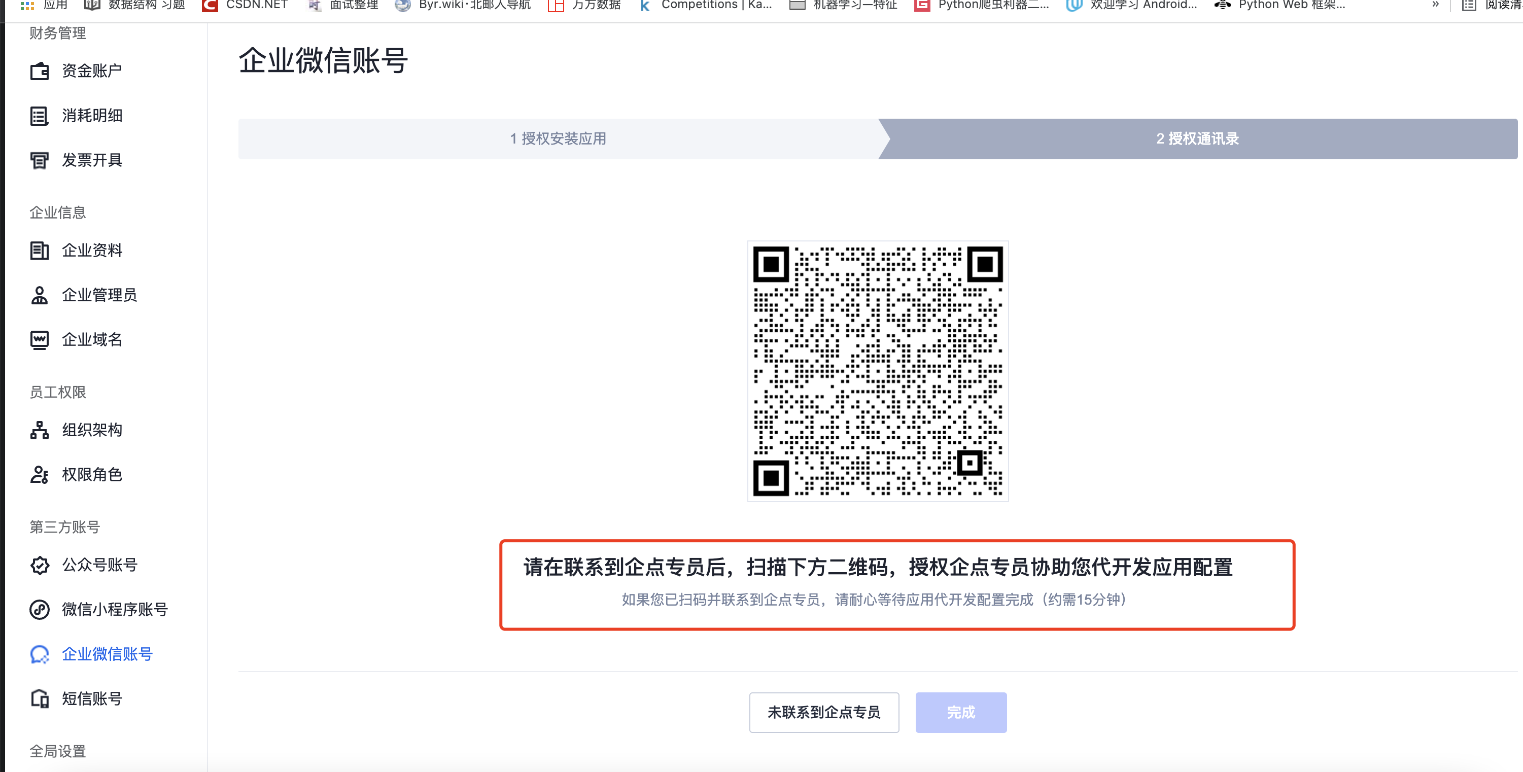Viewport: 1523px width, 772px height.
Task: Click the 全局设置 section label
Action: click(58, 751)
